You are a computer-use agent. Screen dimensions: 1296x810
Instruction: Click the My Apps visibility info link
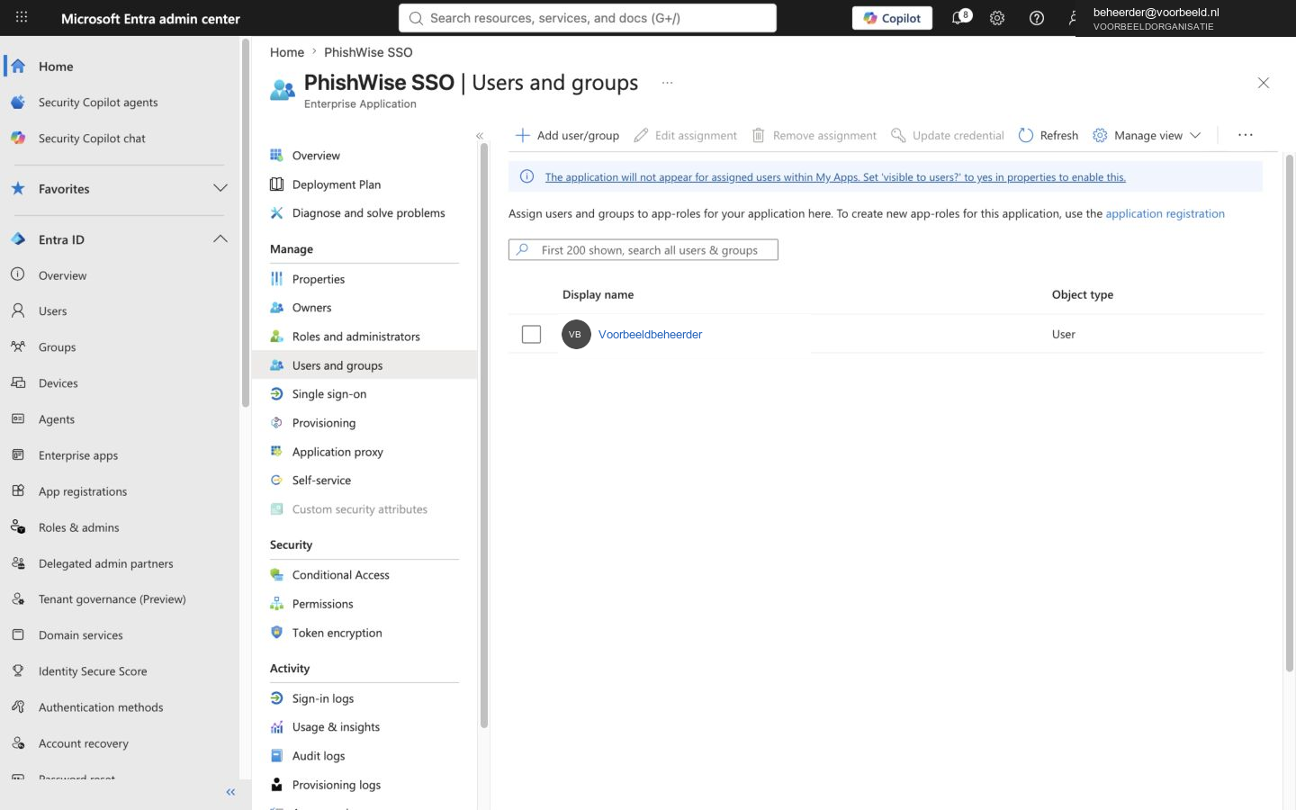point(835,177)
